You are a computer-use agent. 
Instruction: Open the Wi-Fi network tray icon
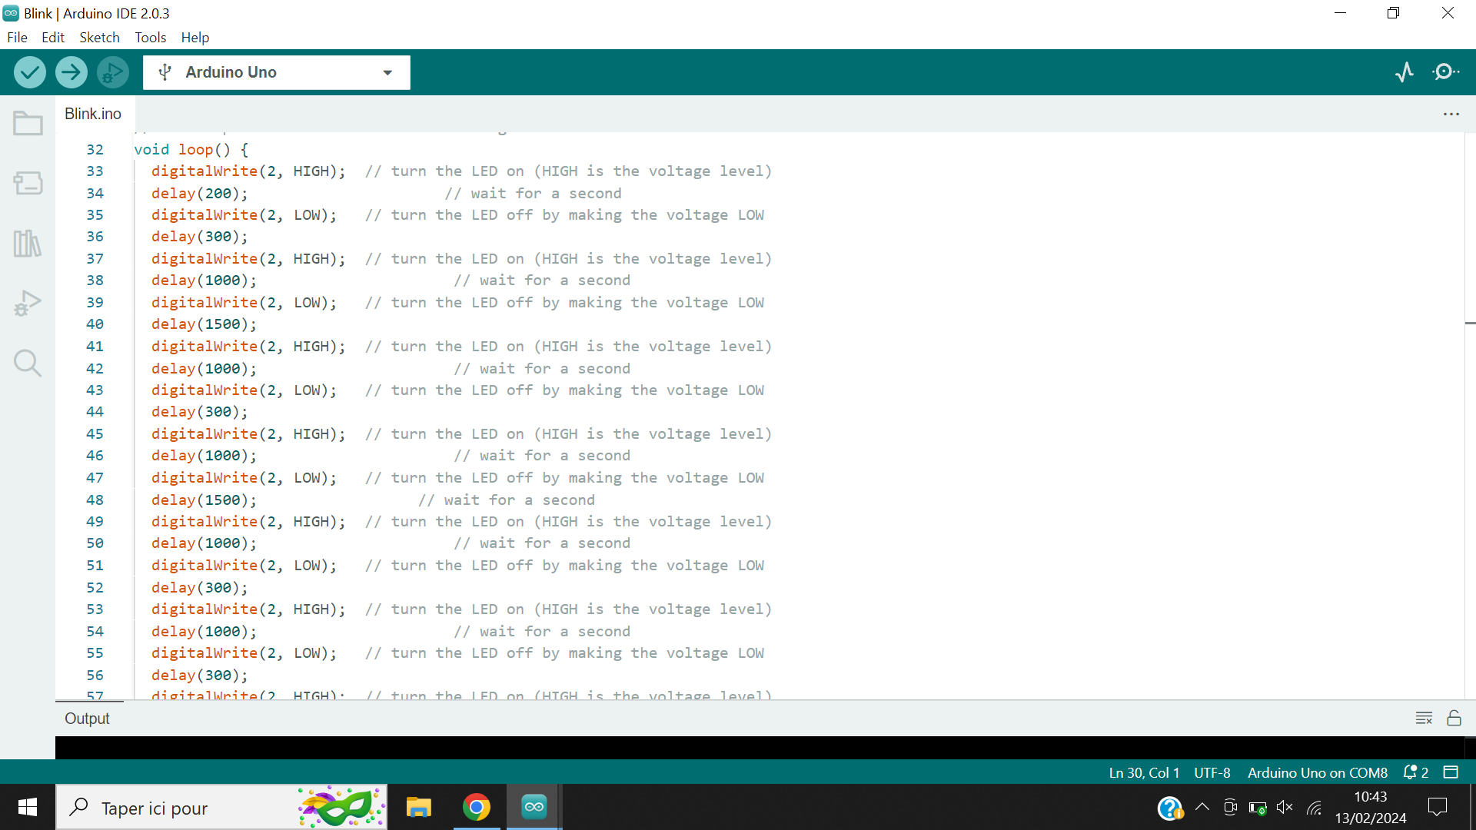(x=1315, y=807)
